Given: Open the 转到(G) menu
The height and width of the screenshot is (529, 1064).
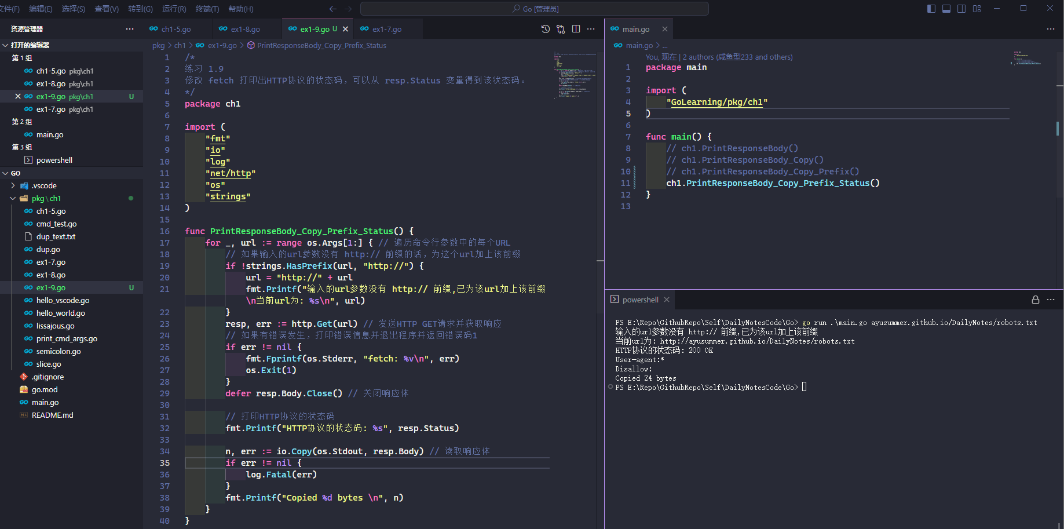Looking at the screenshot, I should (x=140, y=9).
